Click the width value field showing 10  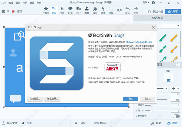point(175,94)
